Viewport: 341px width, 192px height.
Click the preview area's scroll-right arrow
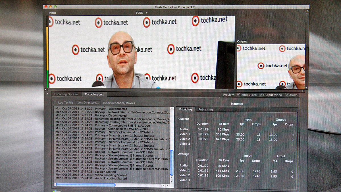point(303,91)
